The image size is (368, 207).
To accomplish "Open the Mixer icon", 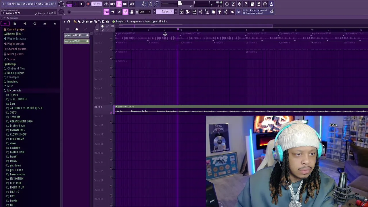I will [x=201, y=12].
